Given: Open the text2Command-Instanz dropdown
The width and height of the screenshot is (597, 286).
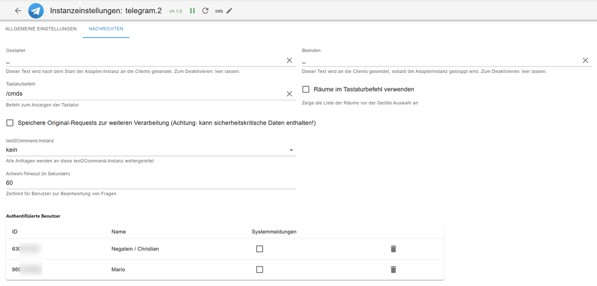Looking at the screenshot, I should (x=292, y=149).
